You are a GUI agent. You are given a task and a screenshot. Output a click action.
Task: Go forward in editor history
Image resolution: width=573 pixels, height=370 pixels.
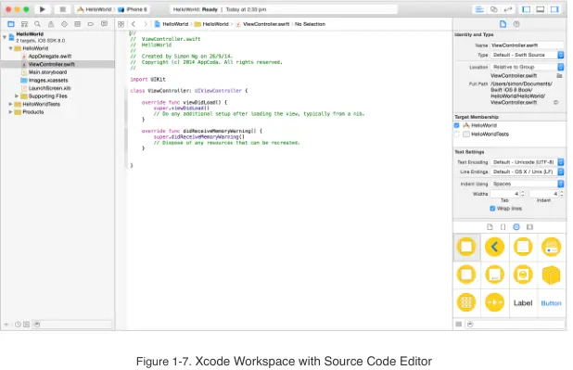(x=146, y=24)
